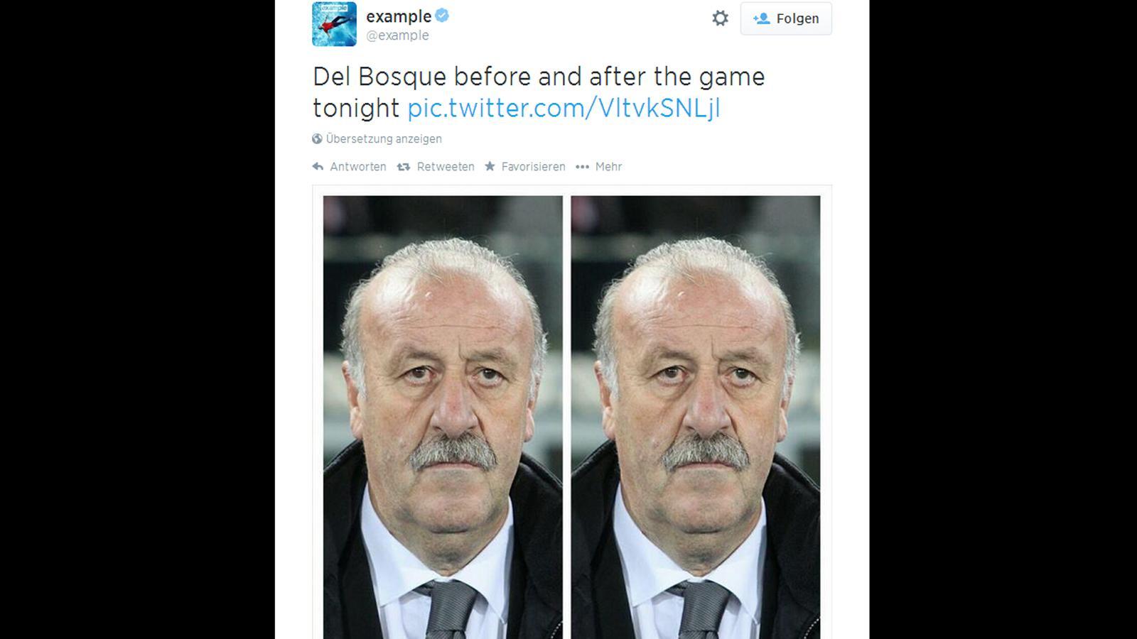
Task: Click the @example handle
Action: point(397,35)
